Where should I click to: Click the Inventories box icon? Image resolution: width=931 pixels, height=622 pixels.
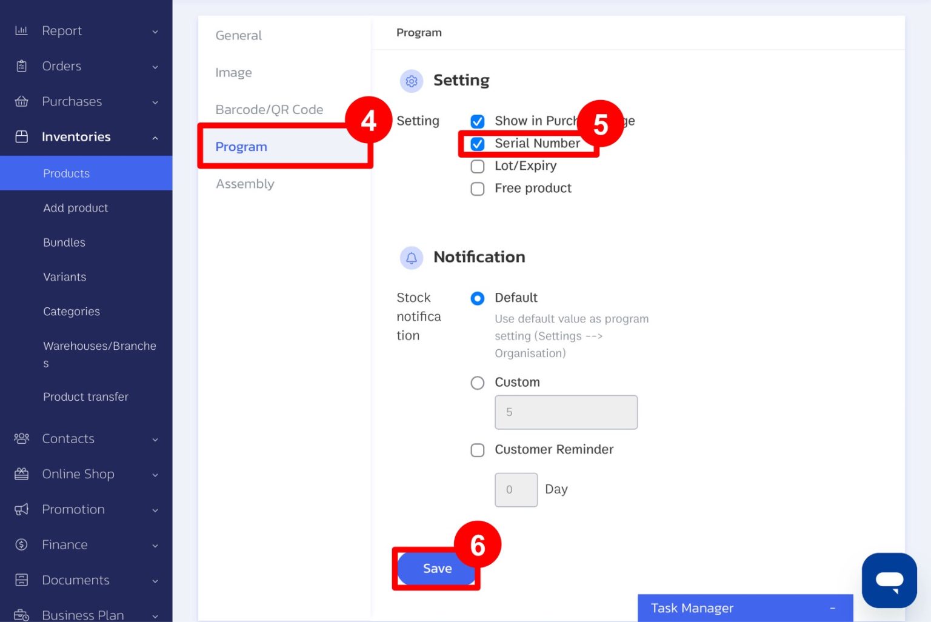[22, 136]
